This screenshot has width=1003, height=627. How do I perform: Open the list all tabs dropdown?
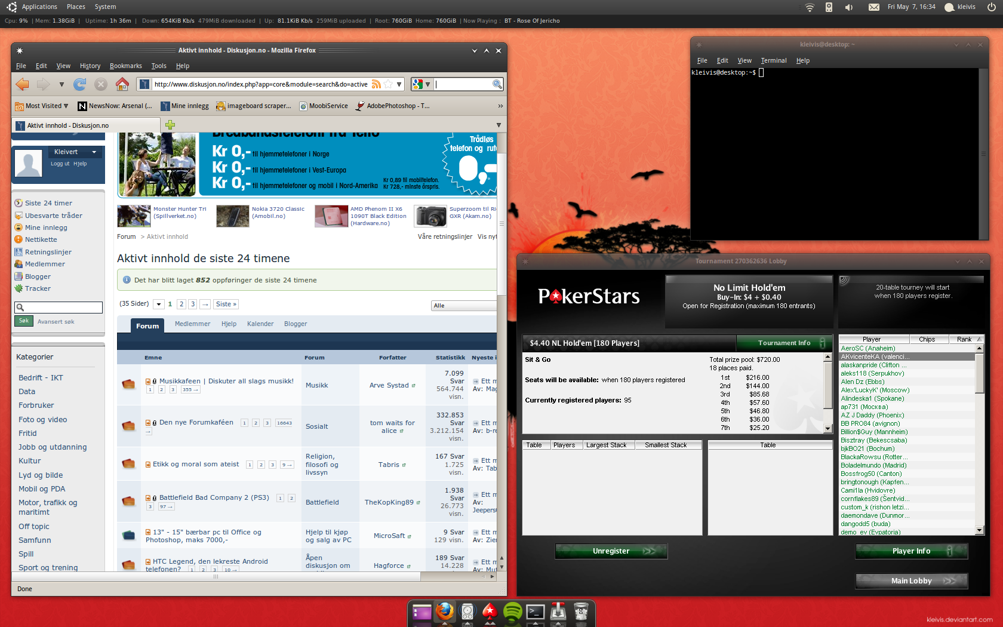499,125
